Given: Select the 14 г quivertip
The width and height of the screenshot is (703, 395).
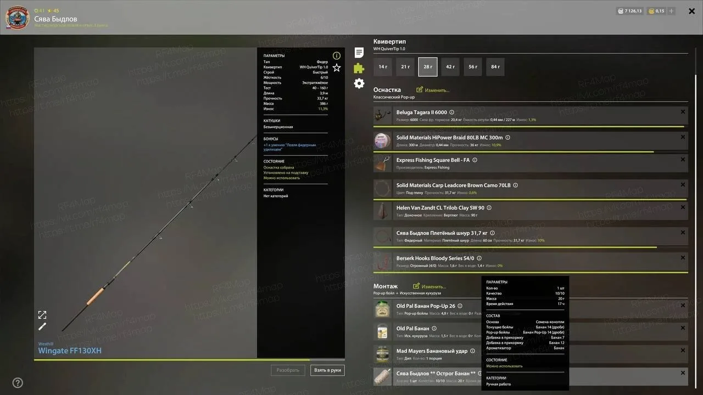Looking at the screenshot, I should 383,67.
